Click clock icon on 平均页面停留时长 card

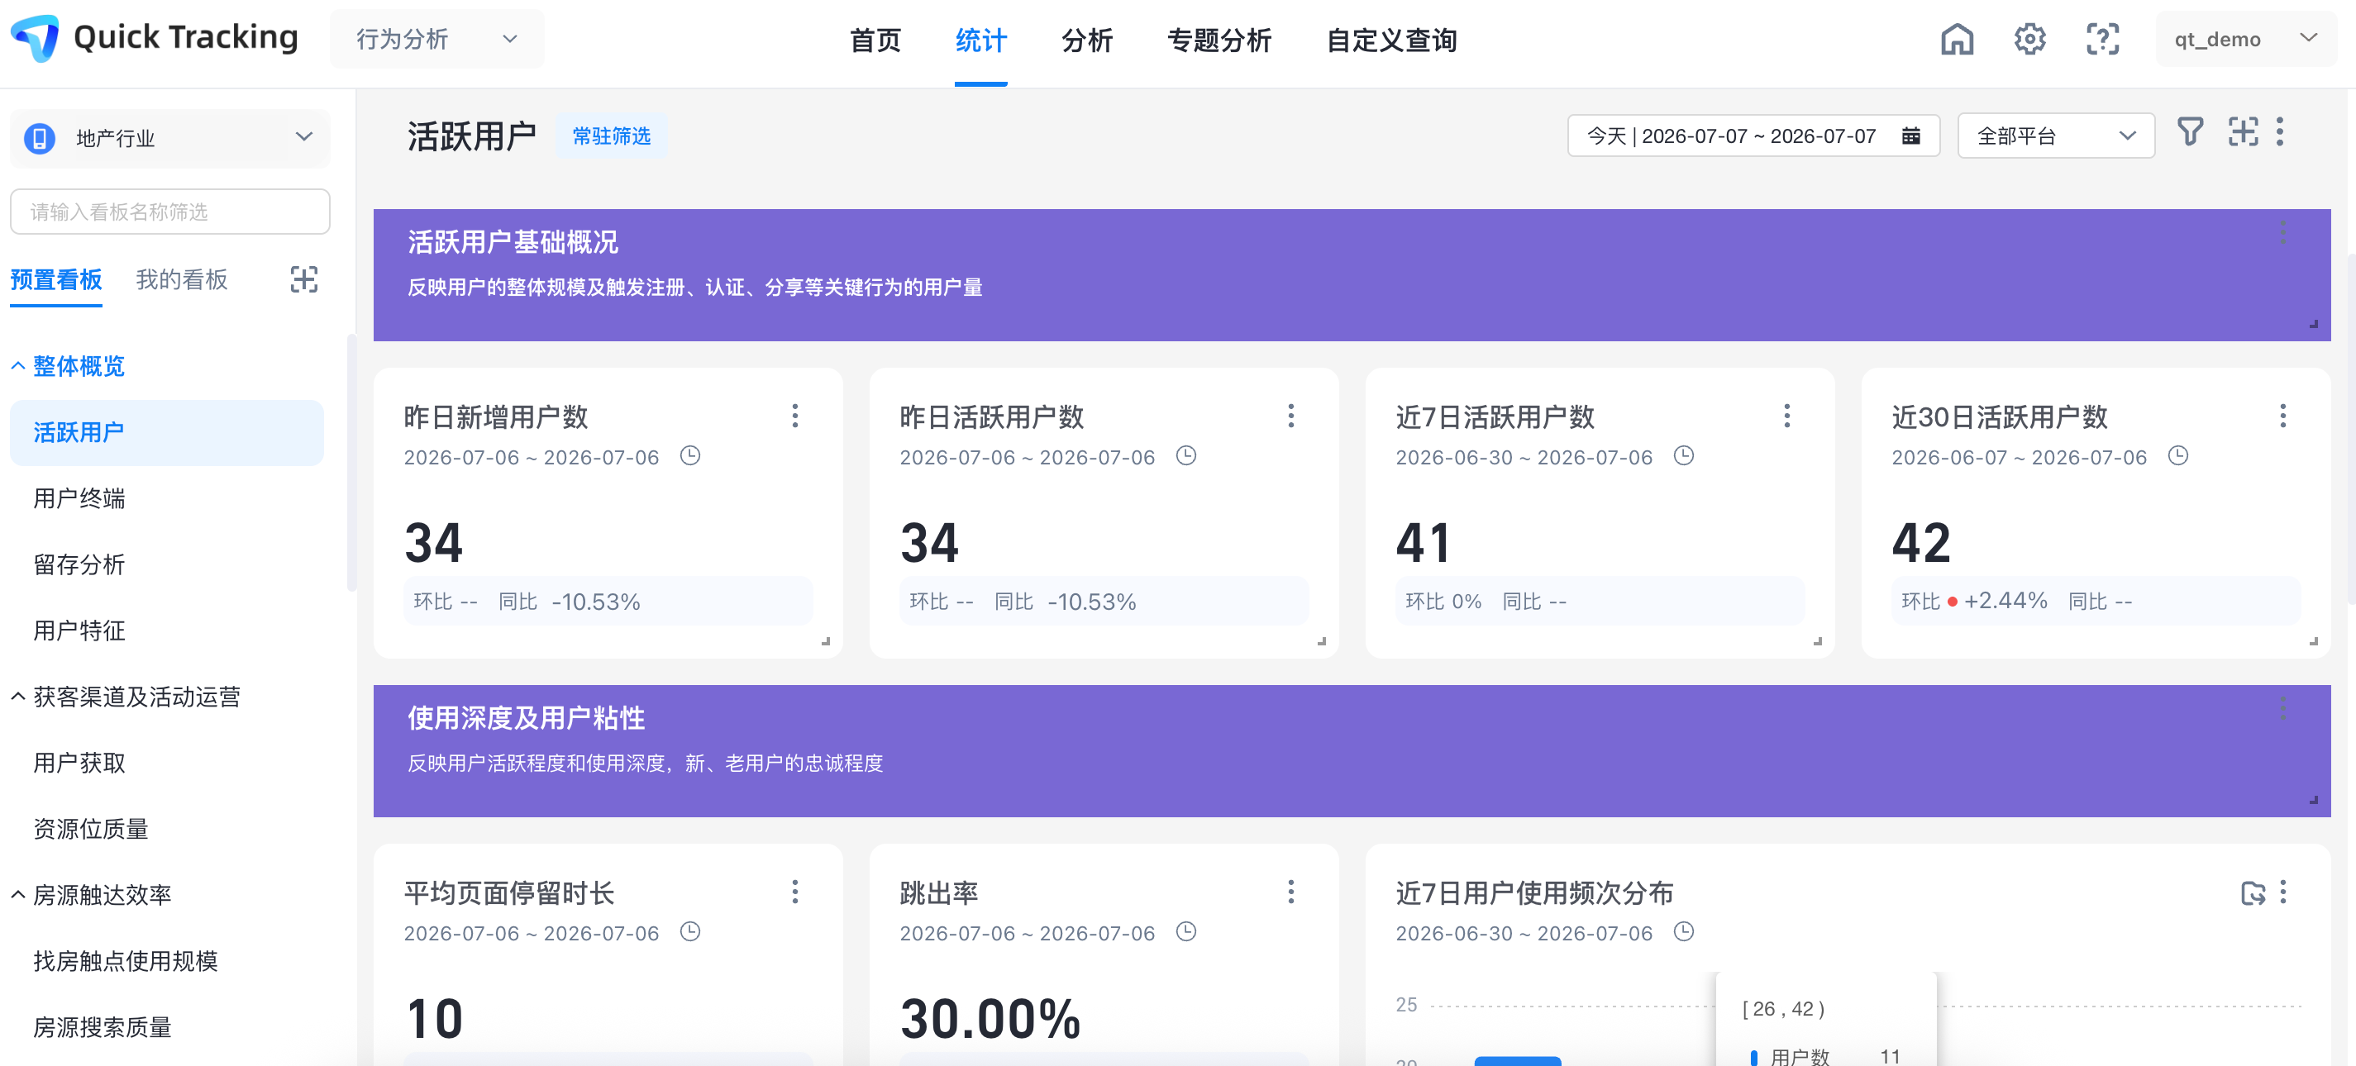pyautogui.click(x=690, y=931)
